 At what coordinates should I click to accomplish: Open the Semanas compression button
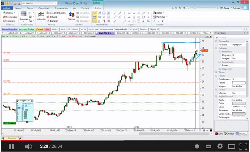(x=24, y=16)
